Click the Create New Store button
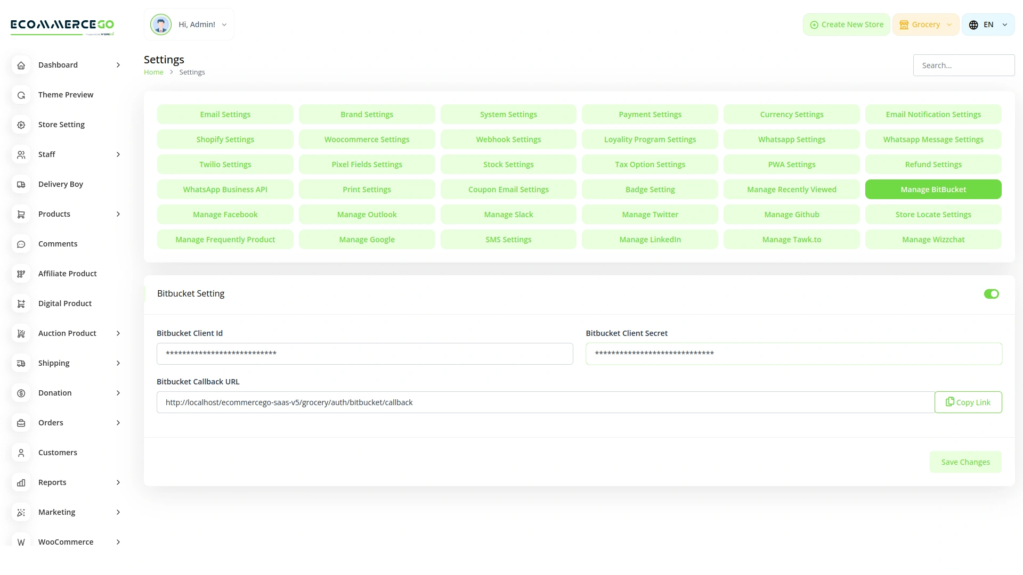Viewport: 1023px width, 575px height. pos(846,24)
